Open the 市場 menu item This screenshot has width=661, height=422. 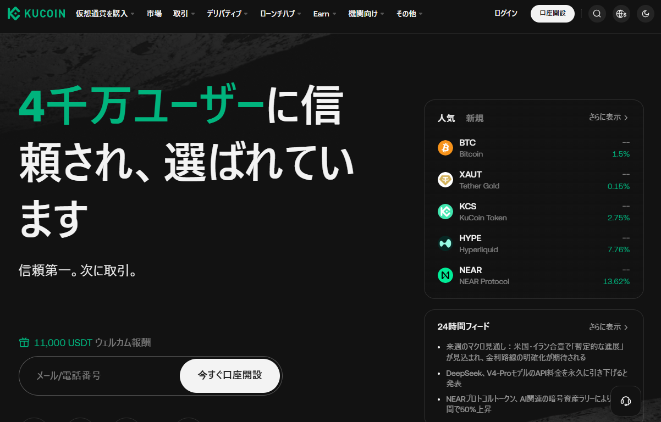click(154, 14)
